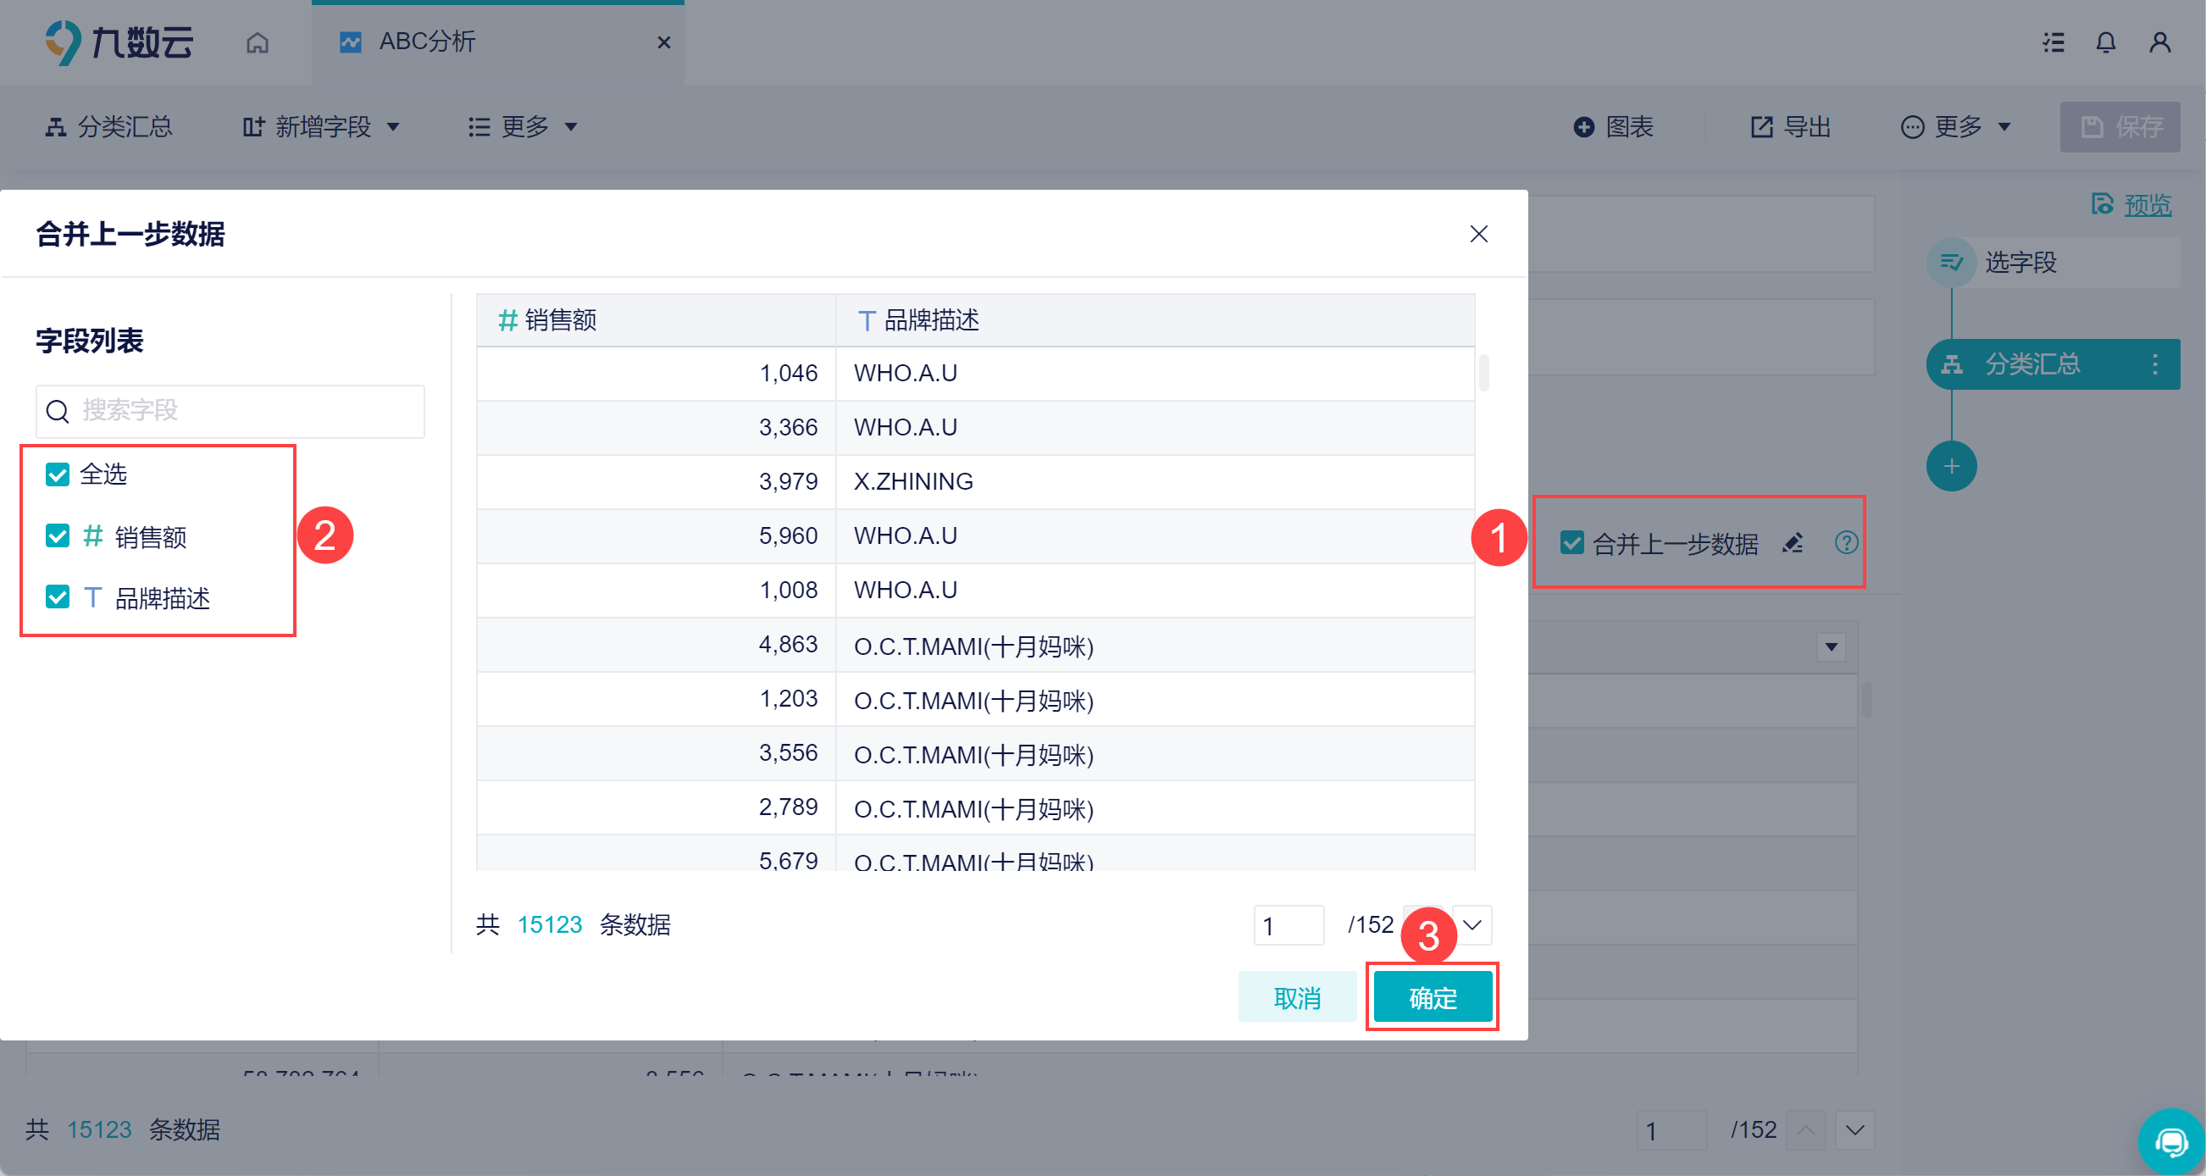Click the task list icon in header
Viewport: 2206px width, 1176px height.
pos(2053,42)
